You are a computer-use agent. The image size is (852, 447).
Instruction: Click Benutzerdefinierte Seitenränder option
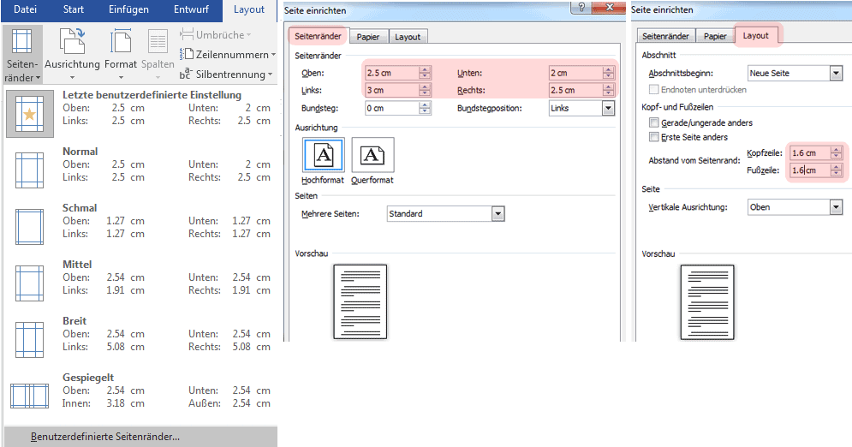click(105, 437)
